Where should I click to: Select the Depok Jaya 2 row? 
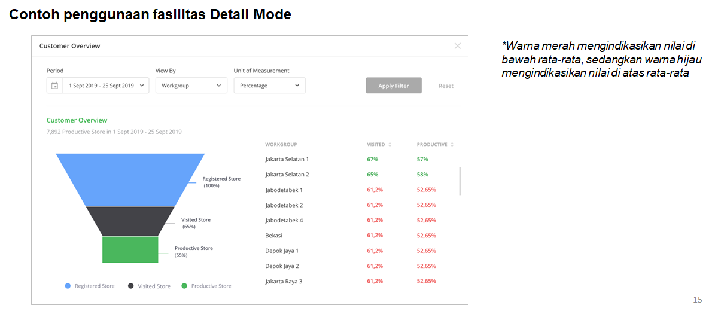click(x=360, y=266)
